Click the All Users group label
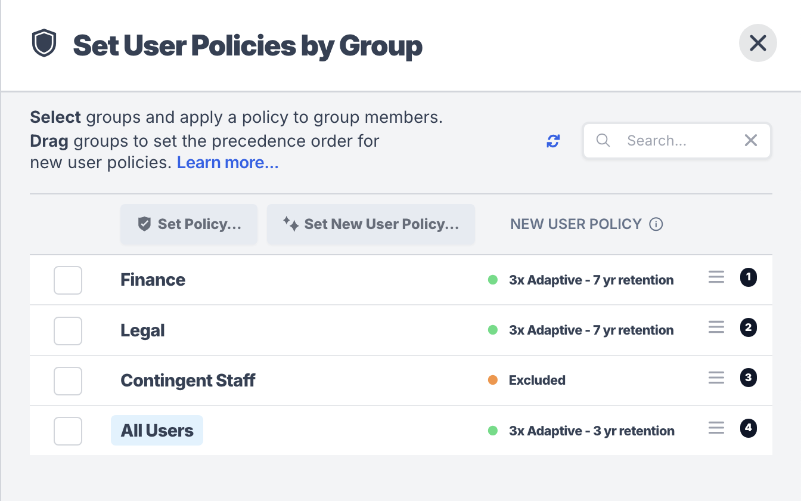Image resolution: width=801 pixels, height=501 pixels. click(x=157, y=431)
